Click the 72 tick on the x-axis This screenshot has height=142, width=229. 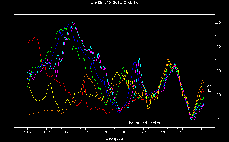coord(144,133)
